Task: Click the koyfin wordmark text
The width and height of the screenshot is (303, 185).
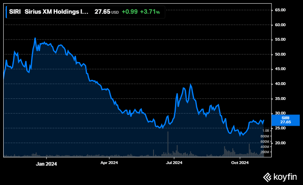Action: pyautogui.click(x=284, y=177)
